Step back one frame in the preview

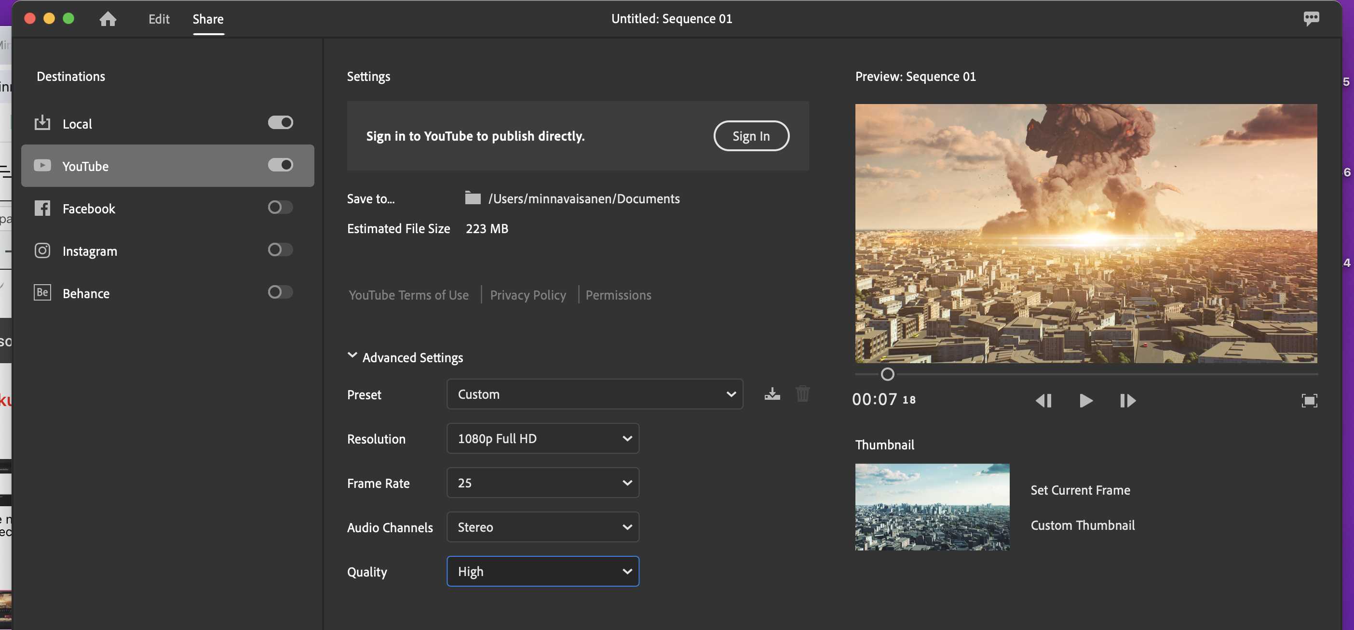pos(1043,401)
